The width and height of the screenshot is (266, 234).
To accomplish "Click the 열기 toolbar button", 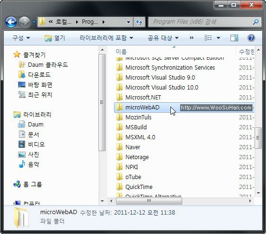I will [54, 38].
